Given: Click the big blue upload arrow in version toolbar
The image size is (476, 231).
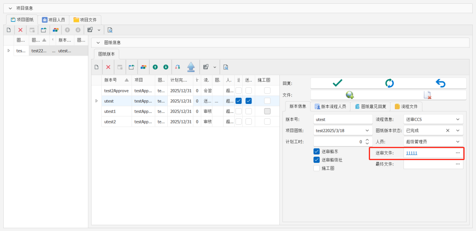Looking at the screenshot, I should 191,67.
